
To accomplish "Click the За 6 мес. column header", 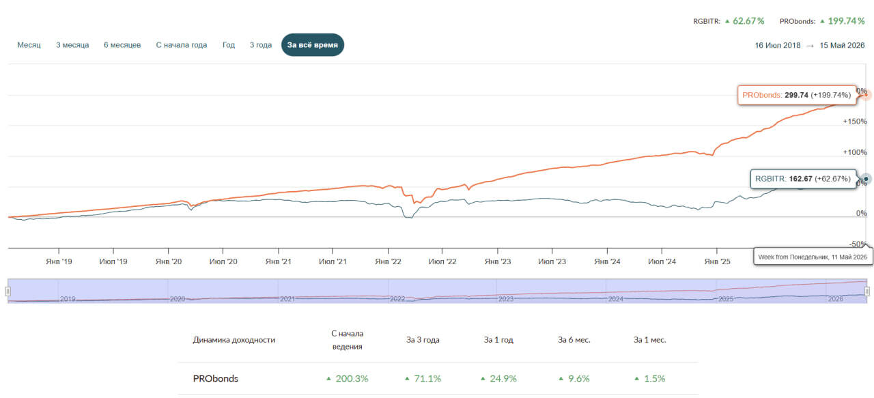I will pyautogui.click(x=574, y=339).
